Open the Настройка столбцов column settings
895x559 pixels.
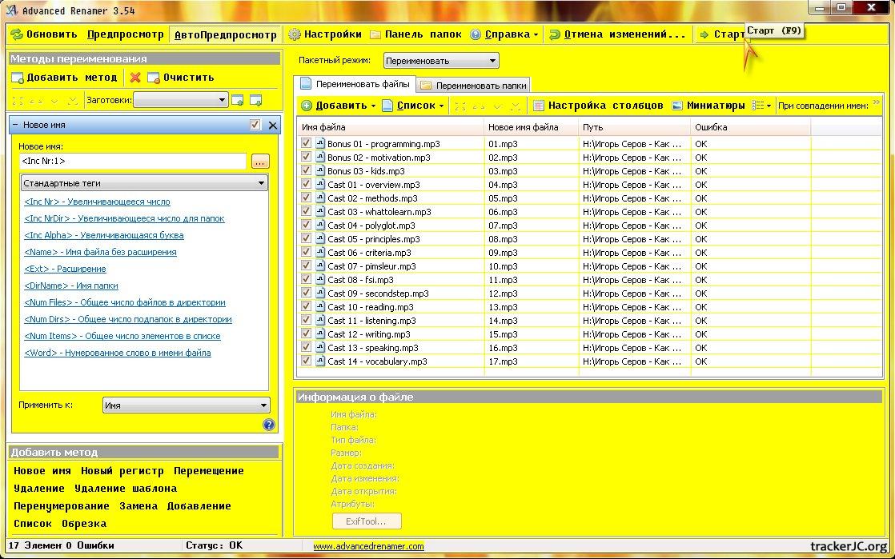[539, 106]
